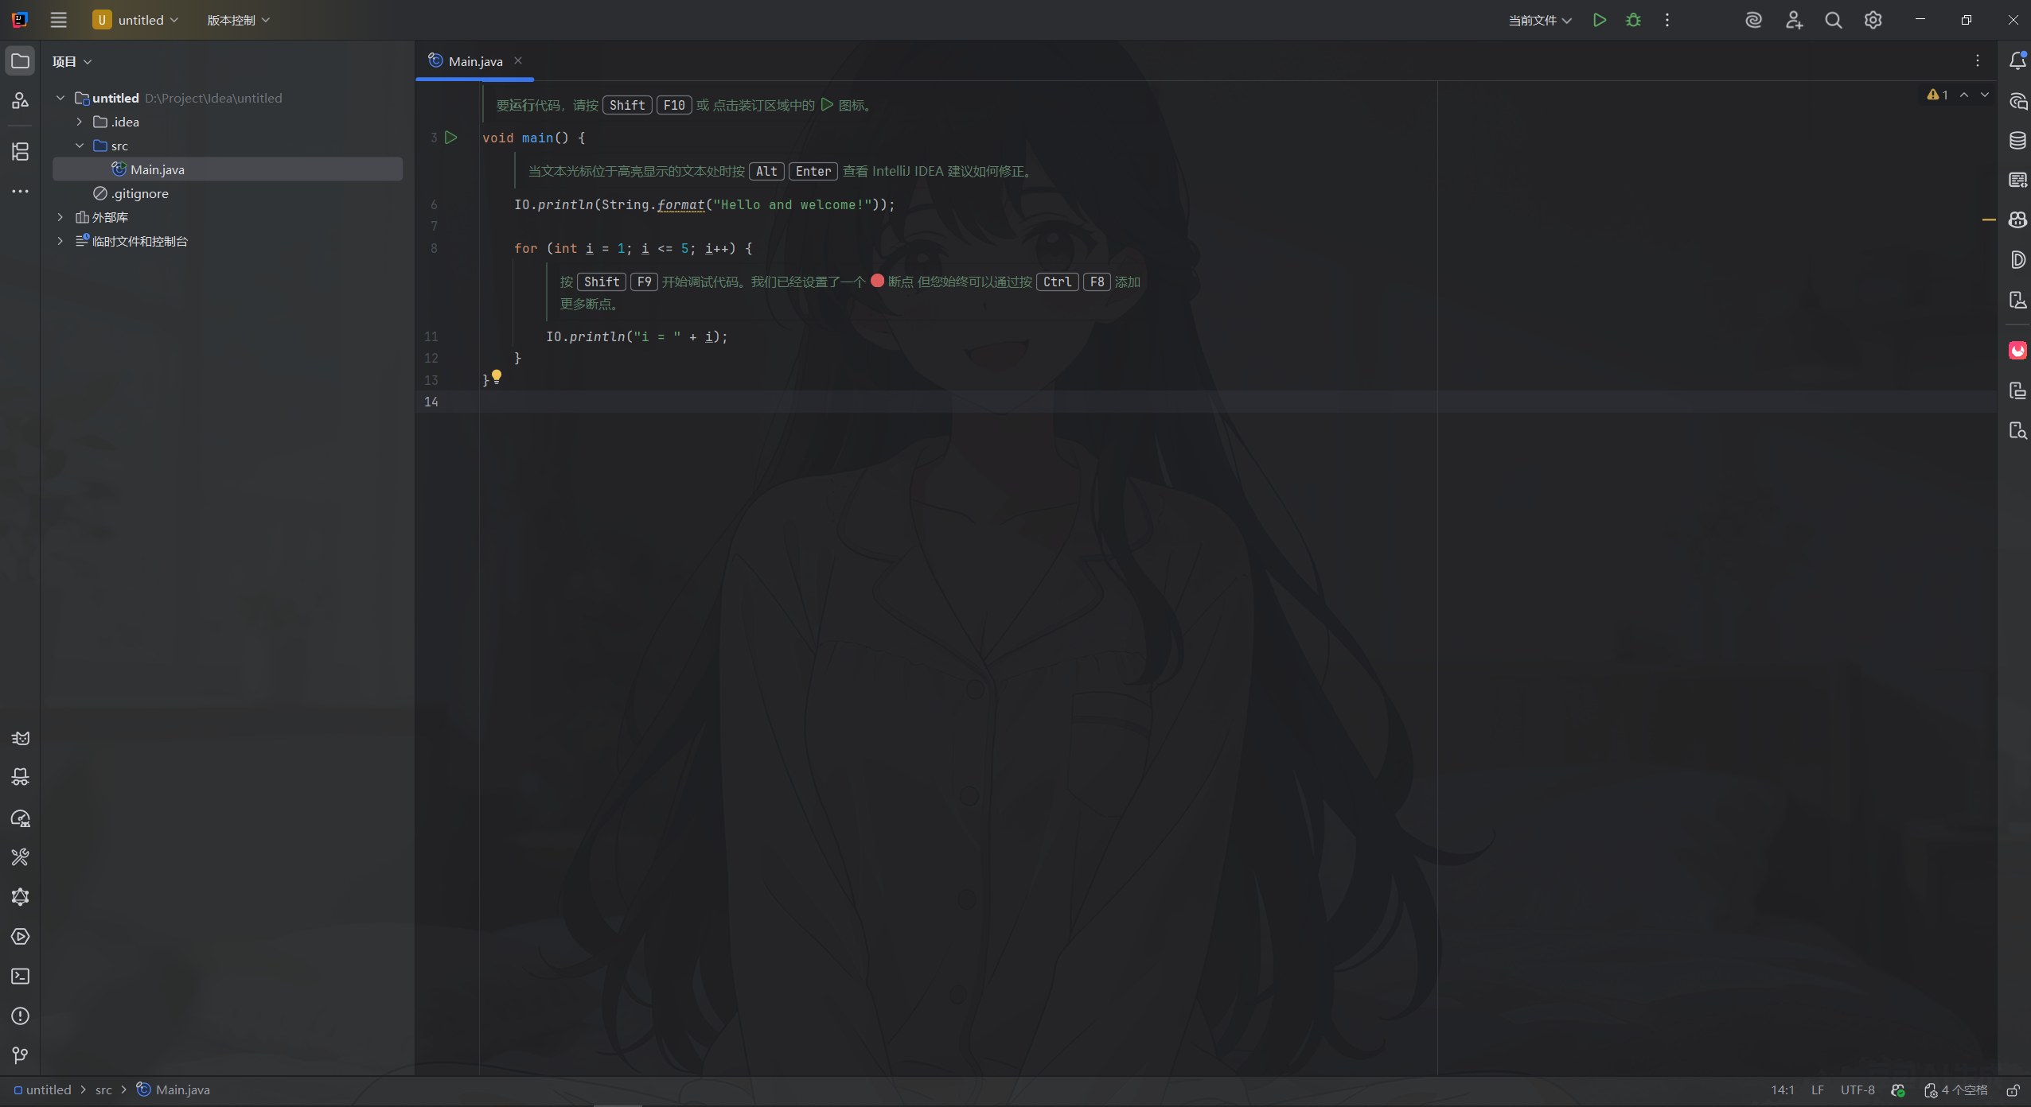This screenshot has height=1107, width=2031.
Task: Open Notifications bell icon
Action: coord(2017,61)
